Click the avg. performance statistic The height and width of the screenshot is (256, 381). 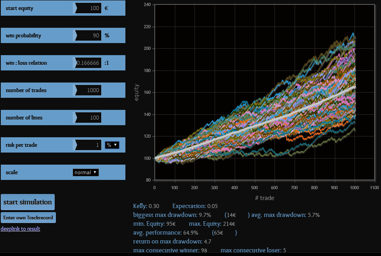(x=171, y=233)
